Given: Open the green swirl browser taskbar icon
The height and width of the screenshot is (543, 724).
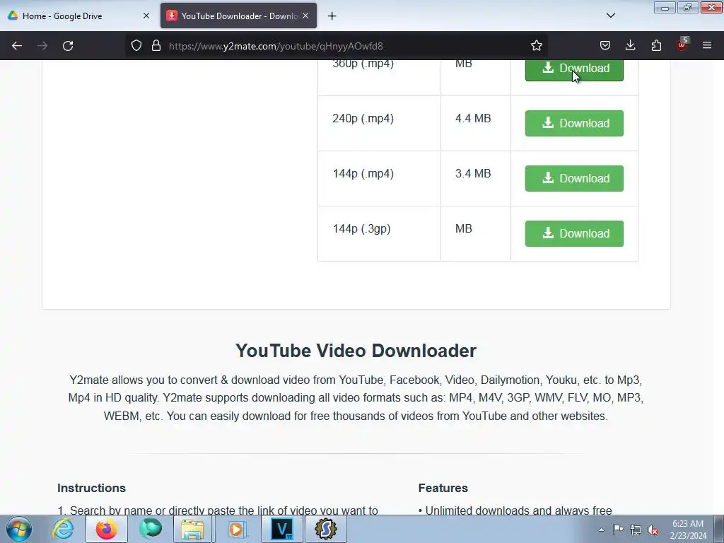Looking at the screenshot, I should point(151,529).
